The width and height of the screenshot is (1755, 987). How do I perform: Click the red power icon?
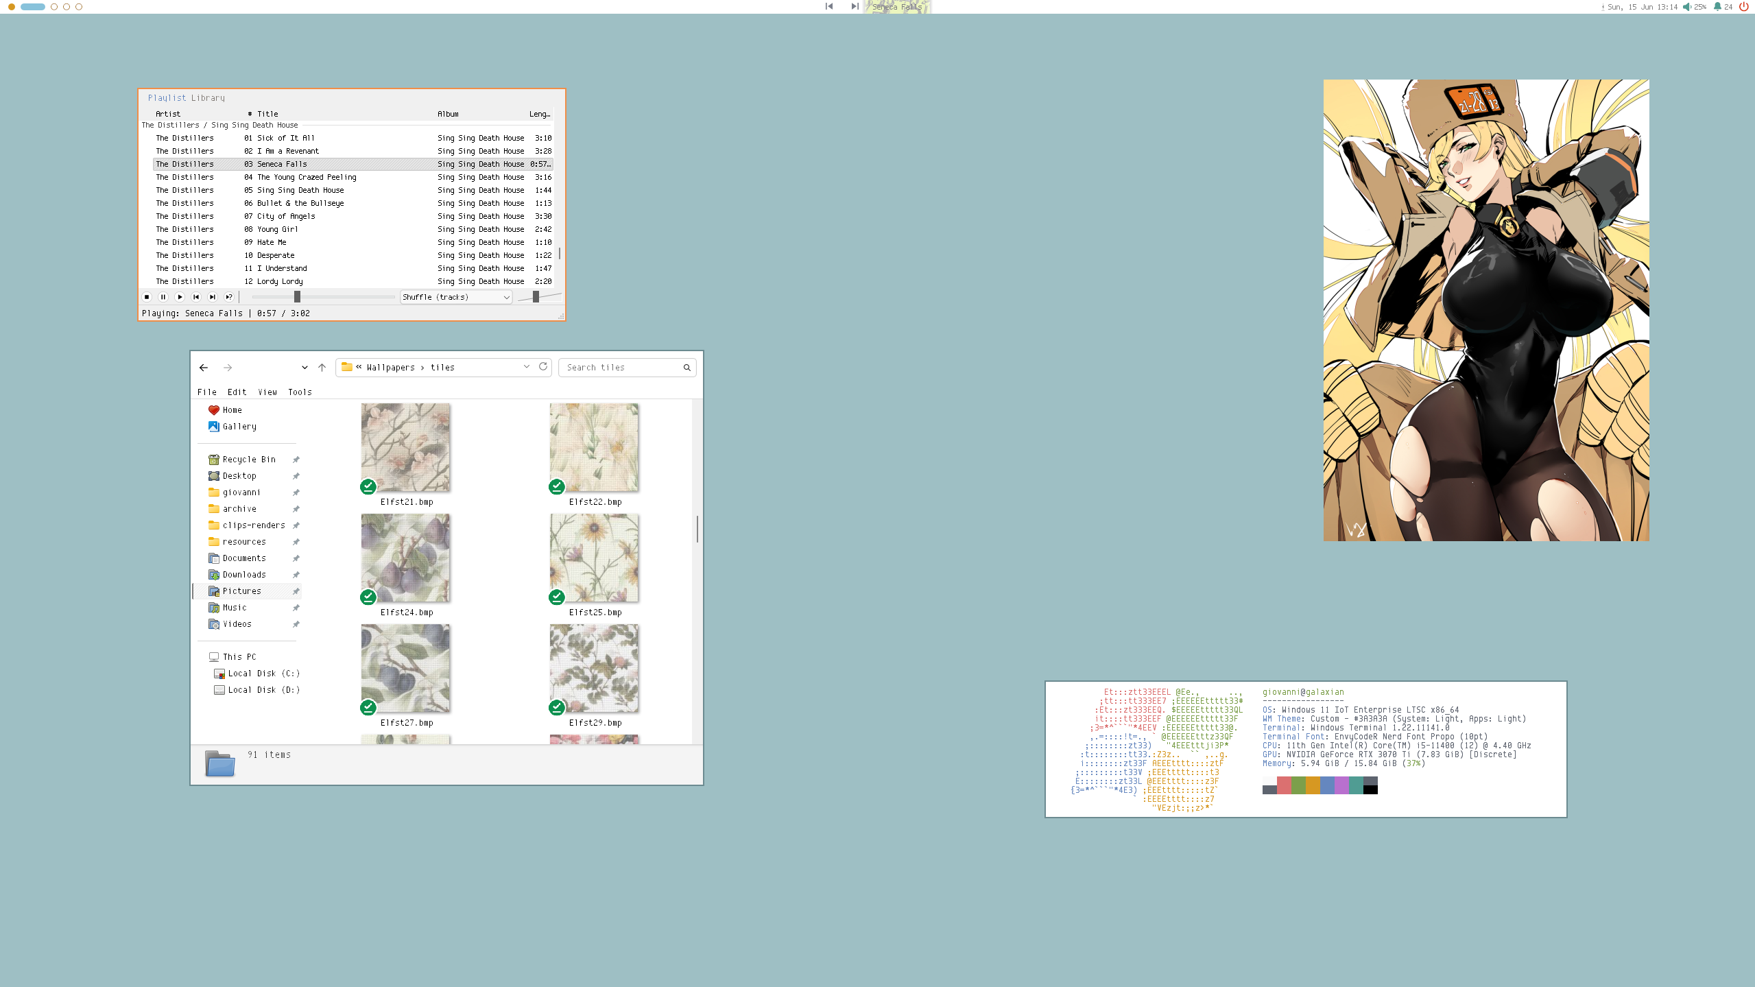pos(1743,7)
